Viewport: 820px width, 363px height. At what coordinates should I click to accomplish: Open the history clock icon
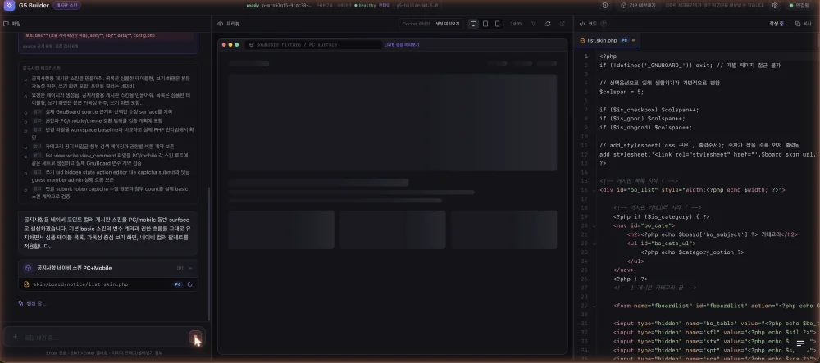click(x=605, y=5)
